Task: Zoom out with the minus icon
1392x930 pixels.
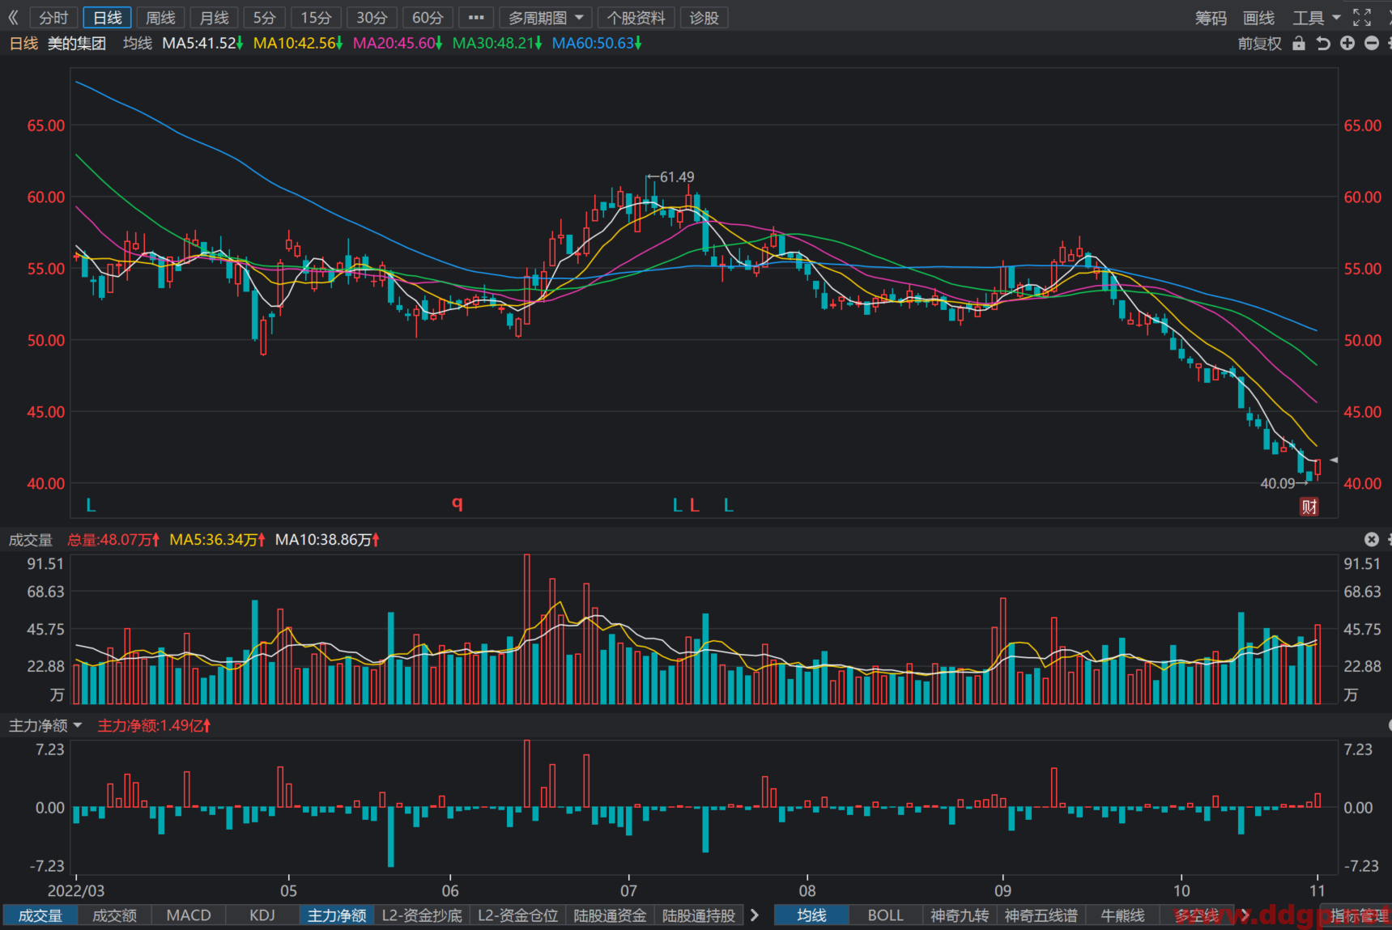Action: (1372, 43)
